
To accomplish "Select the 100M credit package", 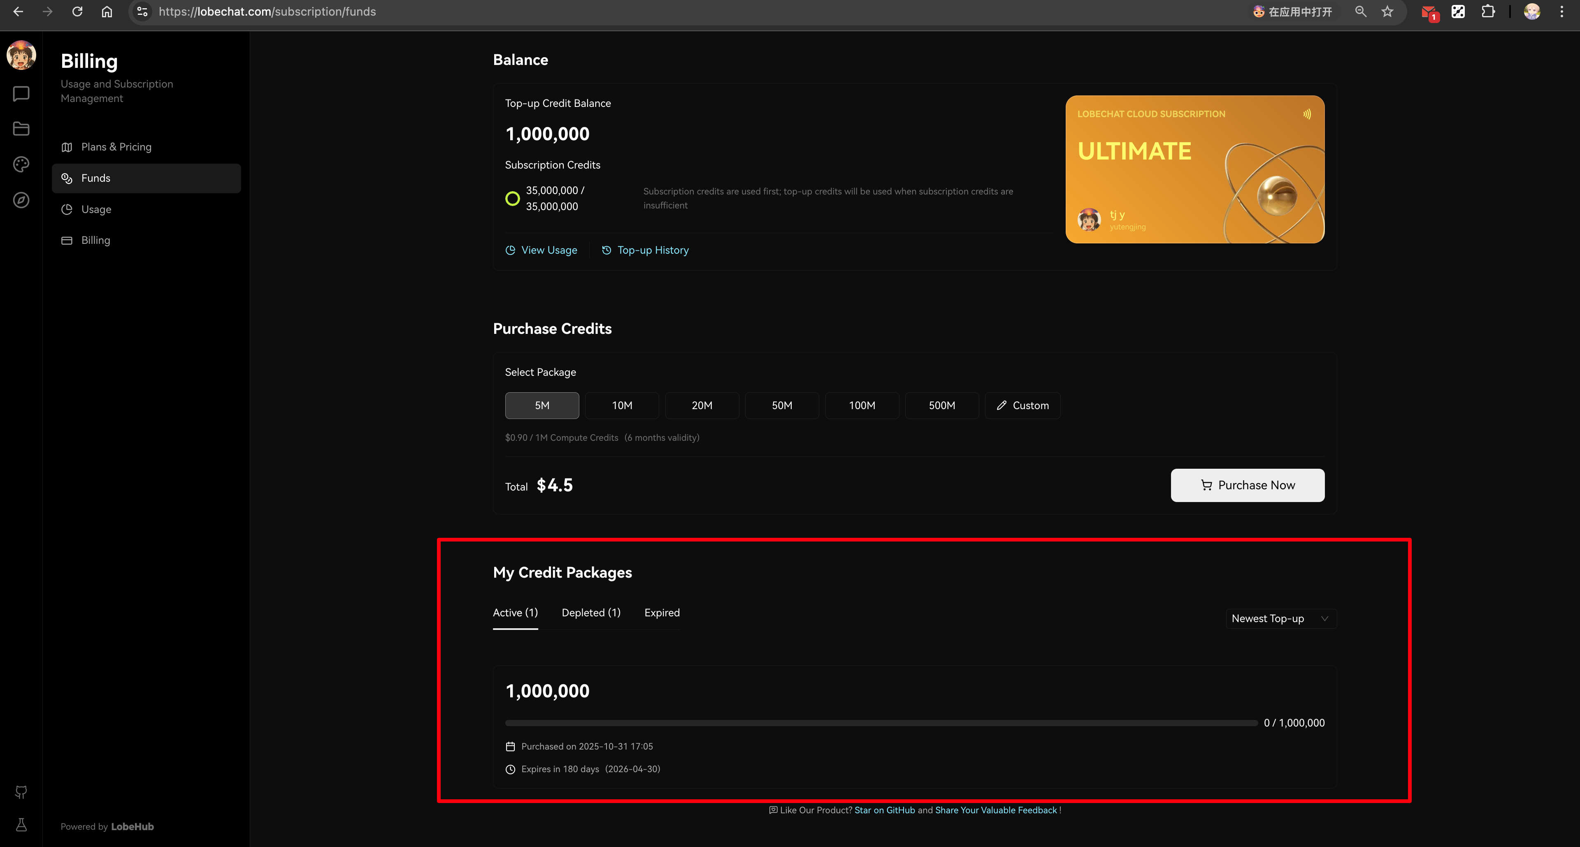I will [862, 406].
